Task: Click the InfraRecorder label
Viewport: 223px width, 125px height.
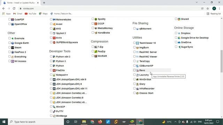Action: point(147,89)
